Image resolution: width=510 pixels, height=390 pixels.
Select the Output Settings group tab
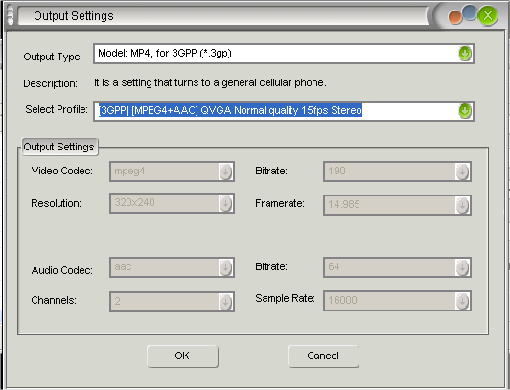point(59,147)
